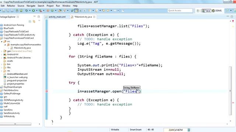Collapse the example.copyfilesfromassesttos package node

5,45
